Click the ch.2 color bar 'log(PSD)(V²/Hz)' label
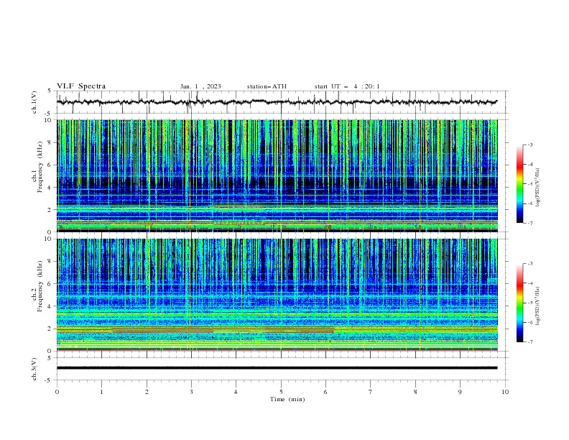This screenshot has height=440, width=569. 538,306
